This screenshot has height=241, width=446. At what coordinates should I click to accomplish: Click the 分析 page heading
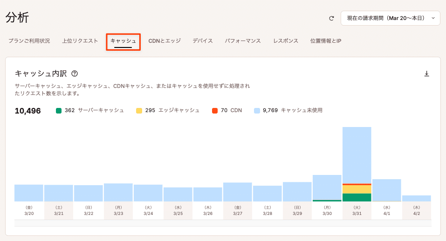pos(17,18)
